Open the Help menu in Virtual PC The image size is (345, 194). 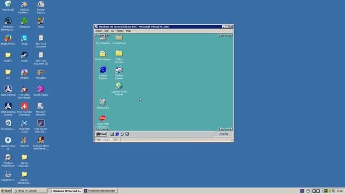pyautogui.click(x=128, y=31)
